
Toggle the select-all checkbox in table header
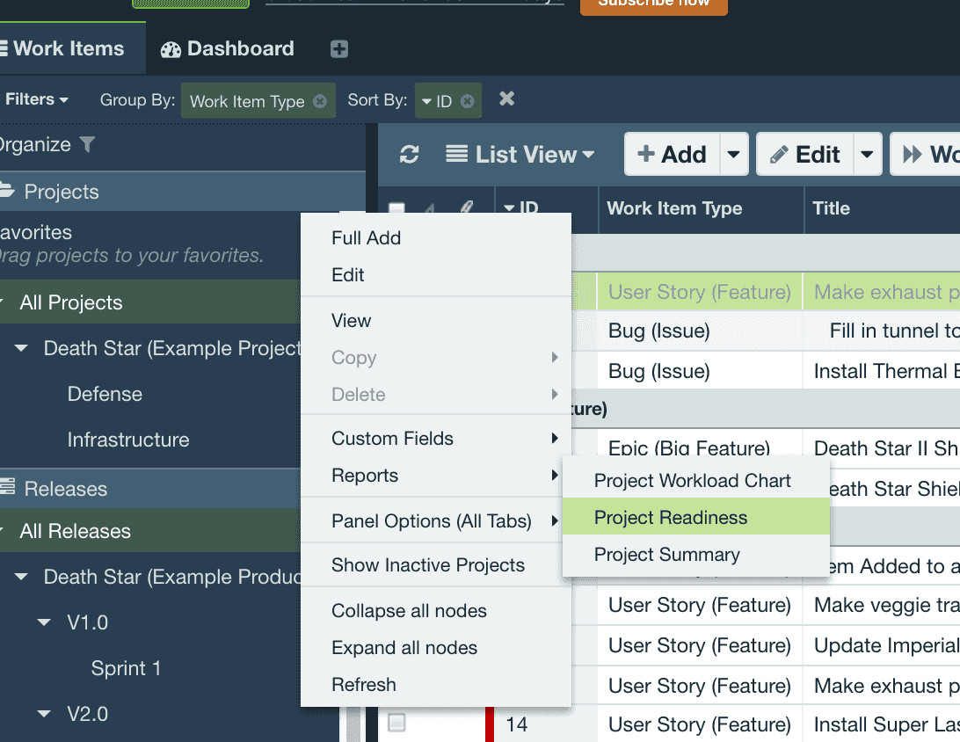397,209
